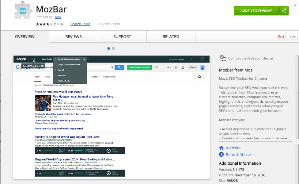Click the green share icon beside Added to Chrome

[x=284, y=10]
